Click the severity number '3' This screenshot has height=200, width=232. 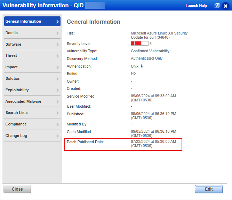[x=151, y=44]
